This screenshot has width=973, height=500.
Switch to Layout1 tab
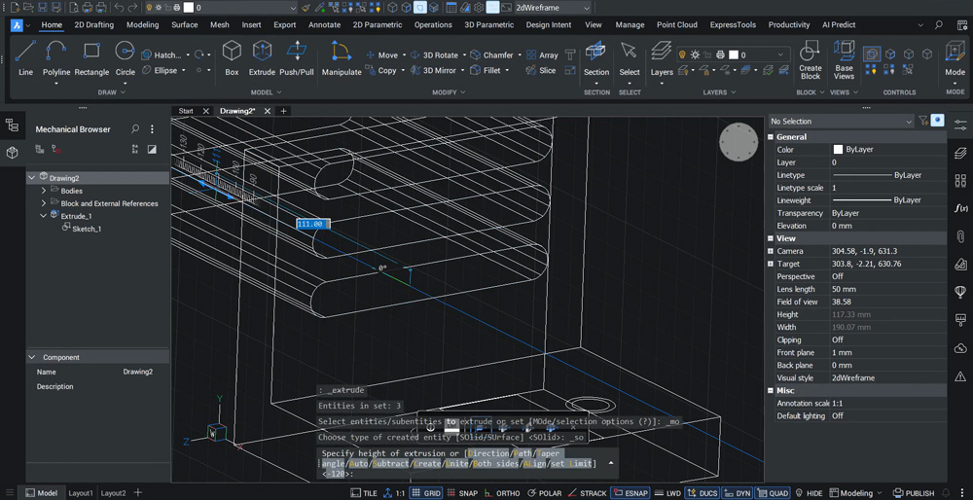point(81,493)
